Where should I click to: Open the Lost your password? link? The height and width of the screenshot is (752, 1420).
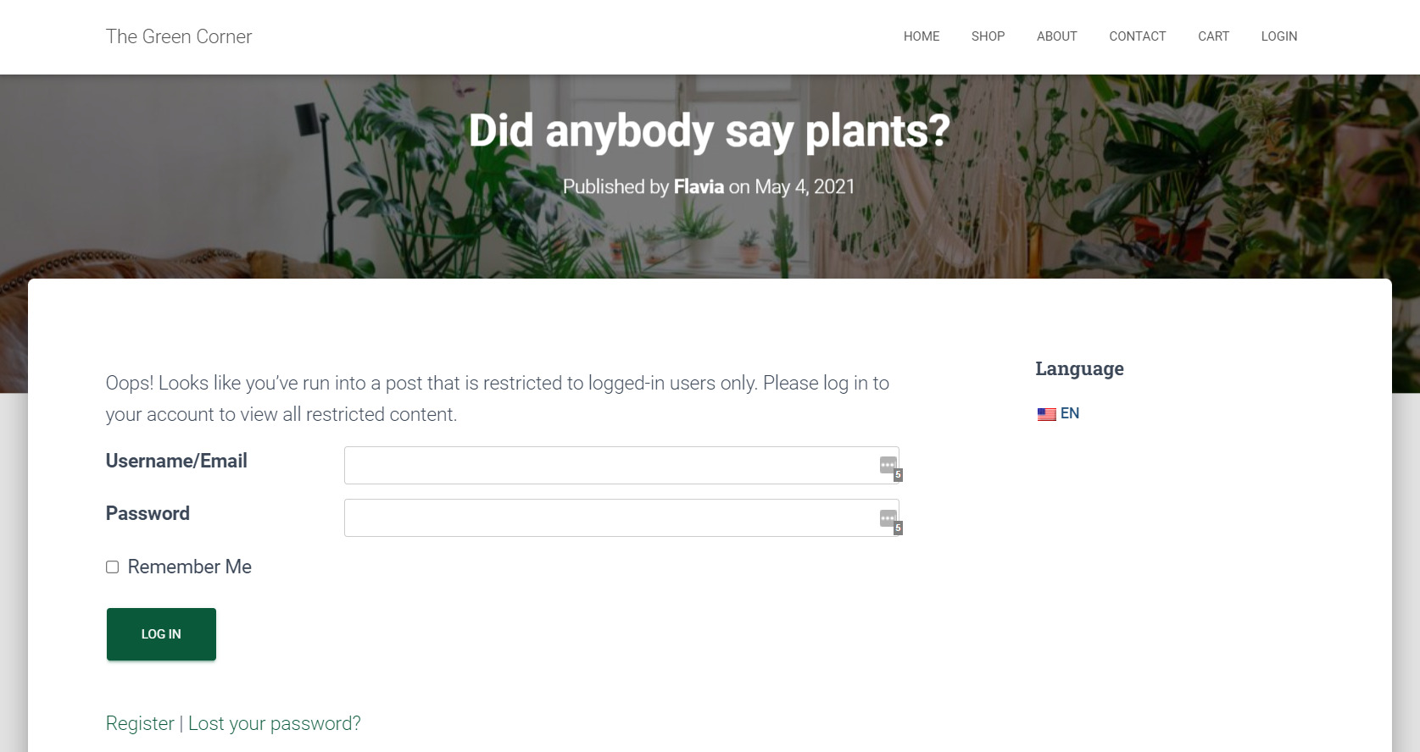275,723
